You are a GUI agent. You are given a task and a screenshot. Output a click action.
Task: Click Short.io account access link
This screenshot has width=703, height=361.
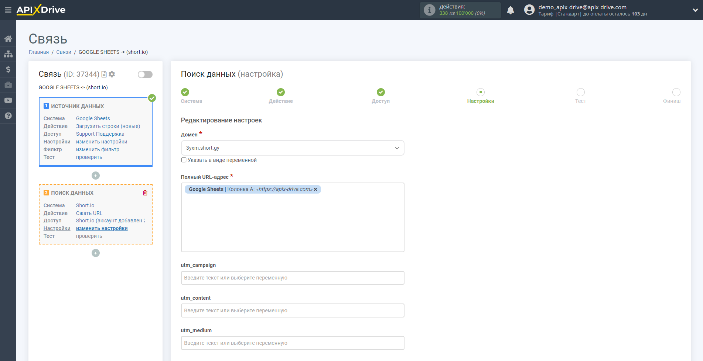click(110, 221)
